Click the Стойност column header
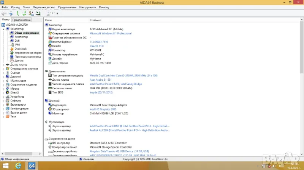 tap(95, 20)
